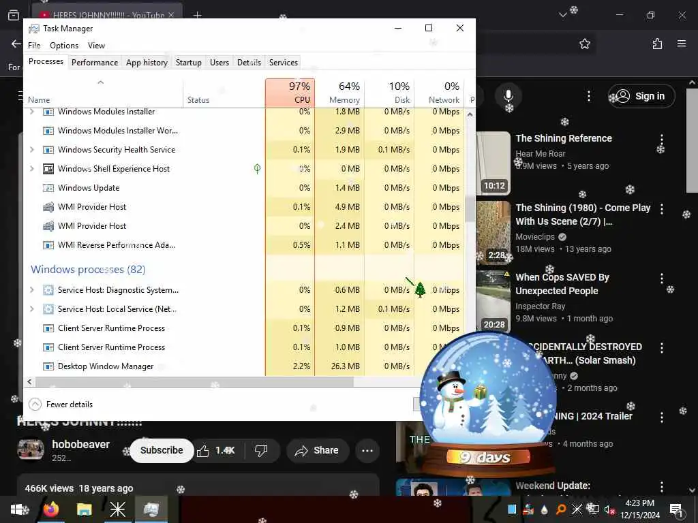This screenshot has width=698, height=523.
Task: Expand the Windows Shell Experience Host row
Action: point(31,169)
